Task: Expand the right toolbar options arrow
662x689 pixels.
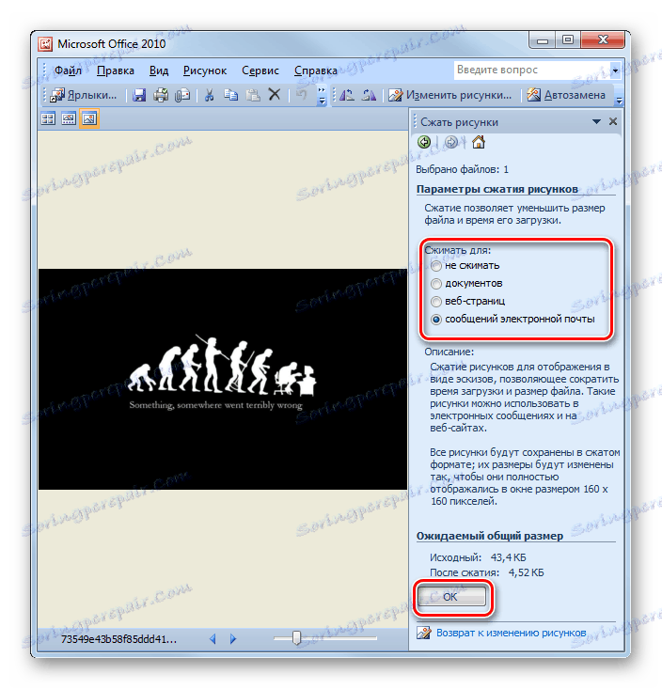Action: point(619,95)
